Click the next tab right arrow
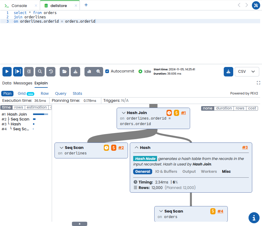Screen dimensions: 262x226 tap(247, 5)
